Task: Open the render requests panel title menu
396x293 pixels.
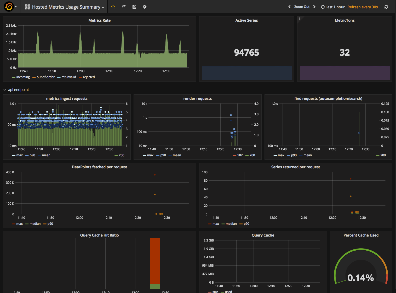Action: tap(197, 99)
